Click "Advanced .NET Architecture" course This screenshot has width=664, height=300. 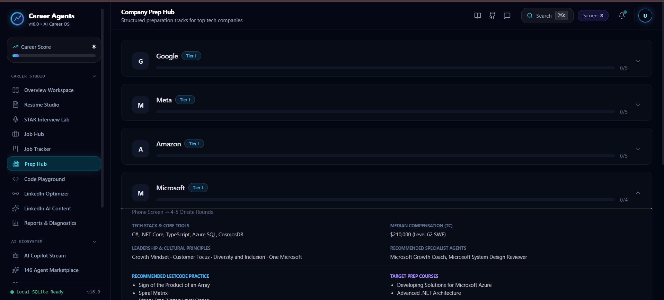429,293
